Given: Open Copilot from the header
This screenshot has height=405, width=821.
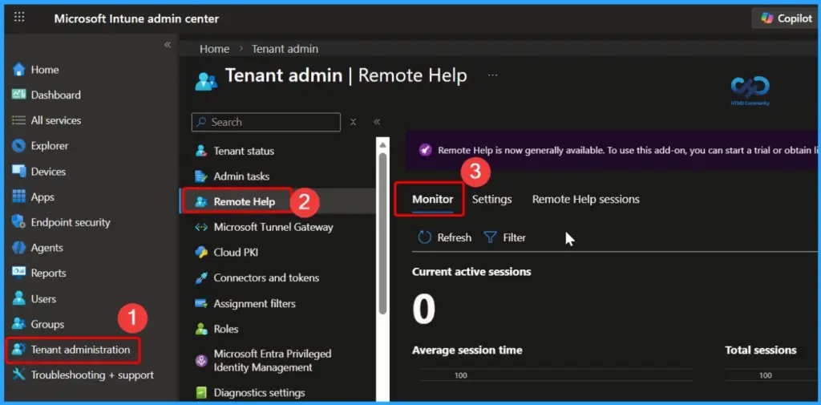Looking at the screenshot, I should click(787, 18).
